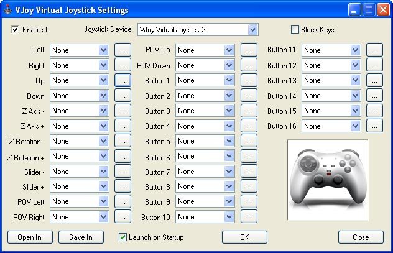Click the ellipsis button for Button 13
This screenshot has width=393, height=253.
click(374, 80)
